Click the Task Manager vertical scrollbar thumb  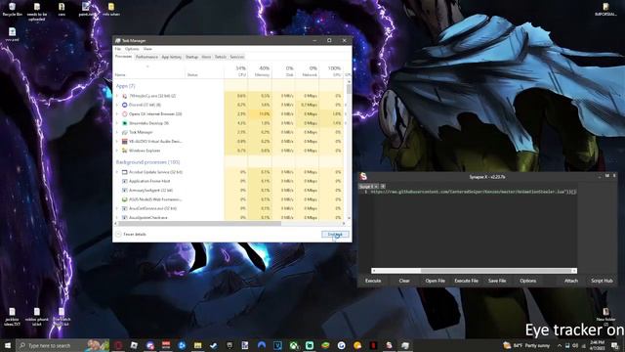[x=350, y=89]
